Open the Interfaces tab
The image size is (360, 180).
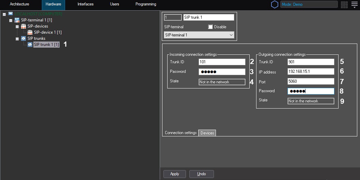[85, 4]
